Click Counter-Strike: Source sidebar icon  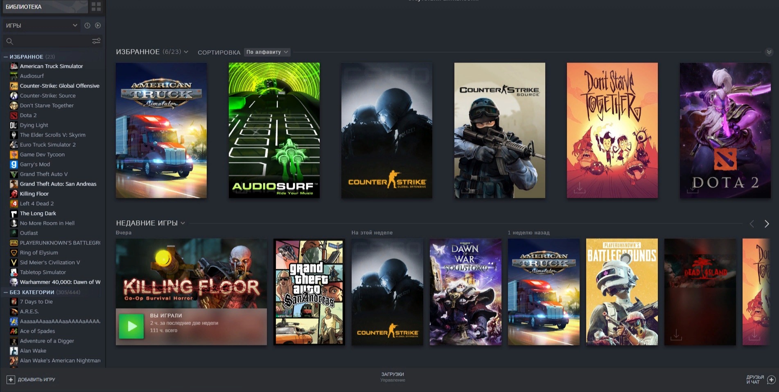(x=14, y=96)
